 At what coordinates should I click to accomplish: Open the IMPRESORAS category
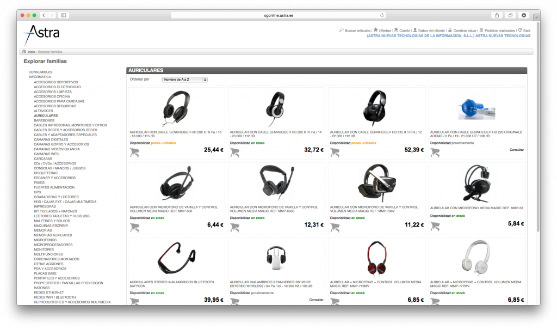tap(45, 206)
